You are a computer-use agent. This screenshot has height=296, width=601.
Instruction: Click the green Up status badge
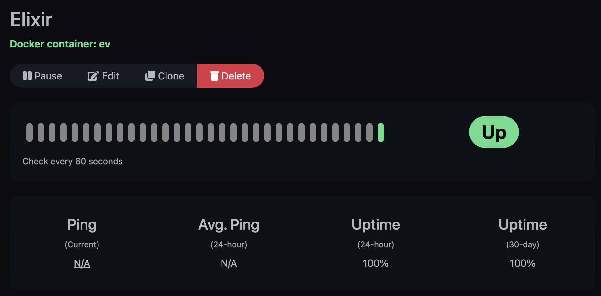click(x=494, y=132)
